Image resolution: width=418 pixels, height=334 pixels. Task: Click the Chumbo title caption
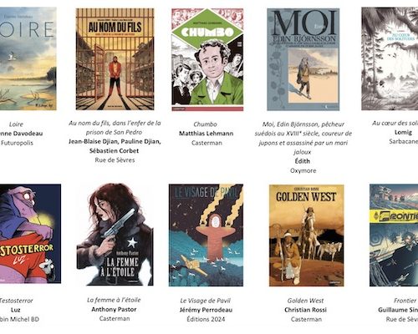pyautogui.click(x=205, y=124)
